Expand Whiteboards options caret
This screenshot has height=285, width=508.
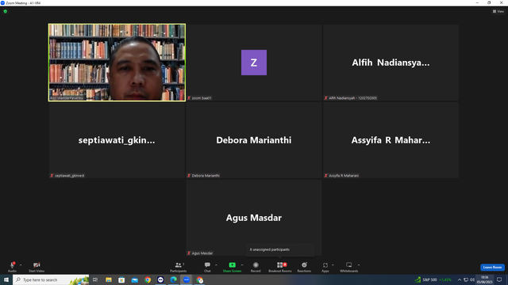359,265
